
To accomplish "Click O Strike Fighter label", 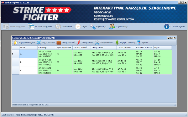I will tap(178, 27).
